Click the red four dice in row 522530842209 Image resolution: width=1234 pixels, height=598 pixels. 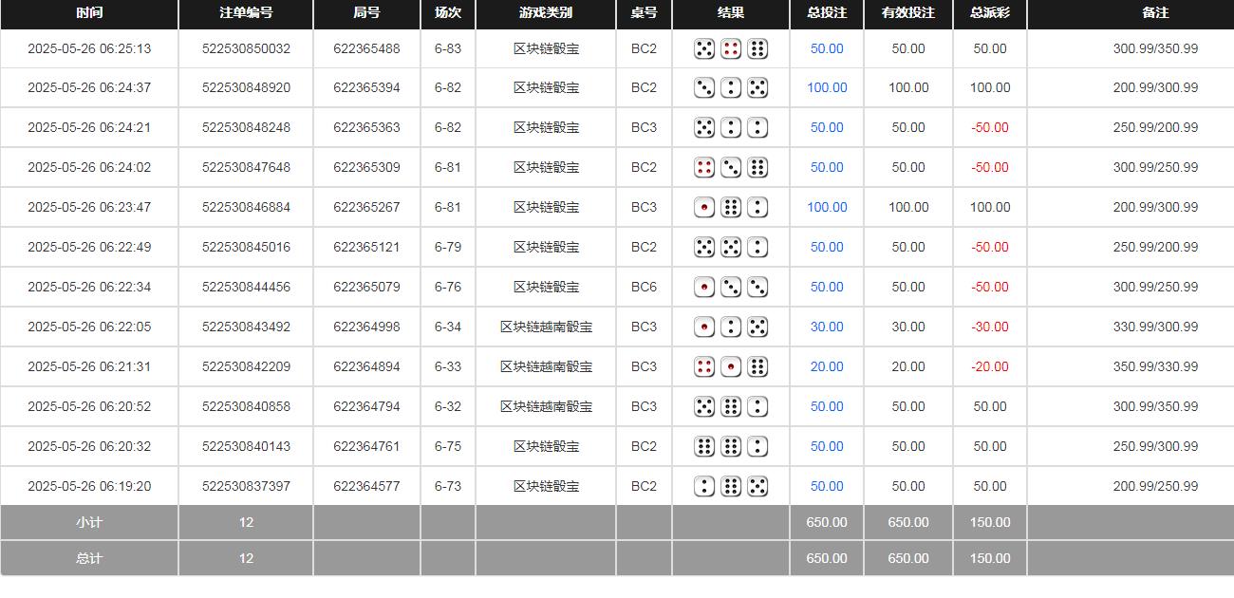click(703, 366)
